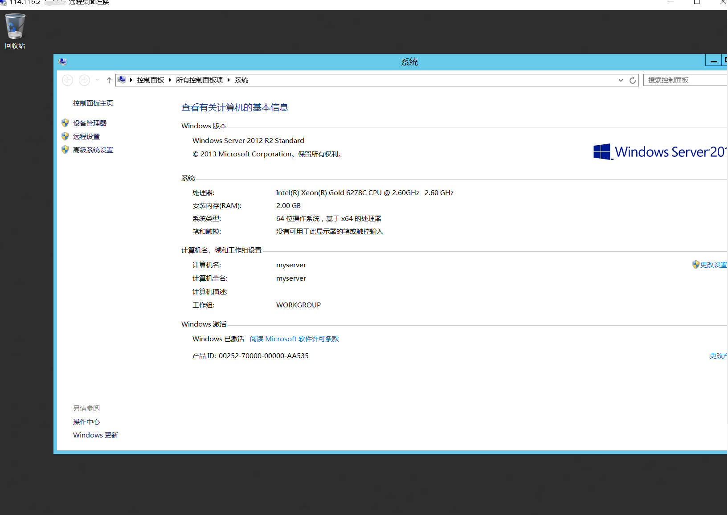Open 阅读 Microsoft 软件许可条款 link

coord(294,339)
